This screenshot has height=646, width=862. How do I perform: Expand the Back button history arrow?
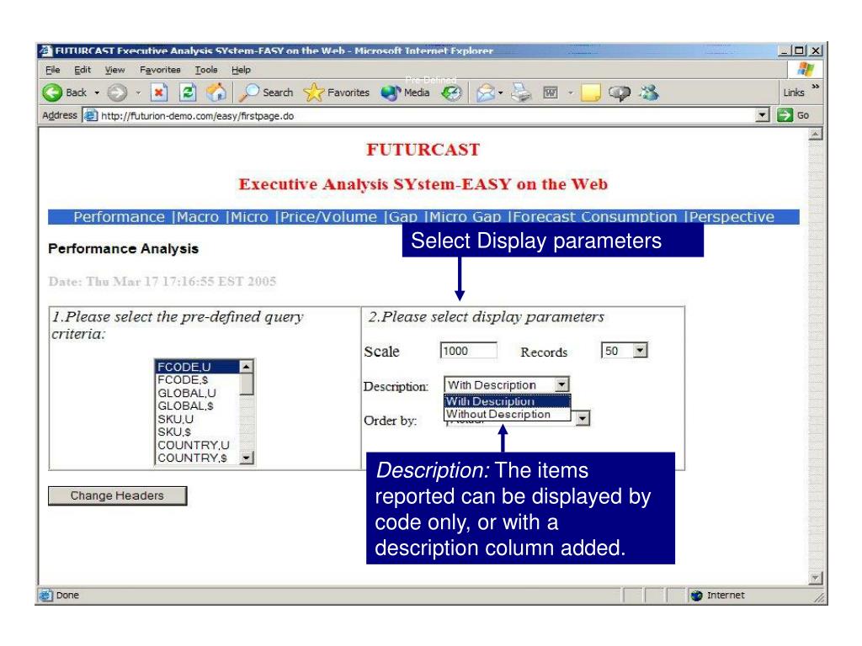(x=97, y=93)
